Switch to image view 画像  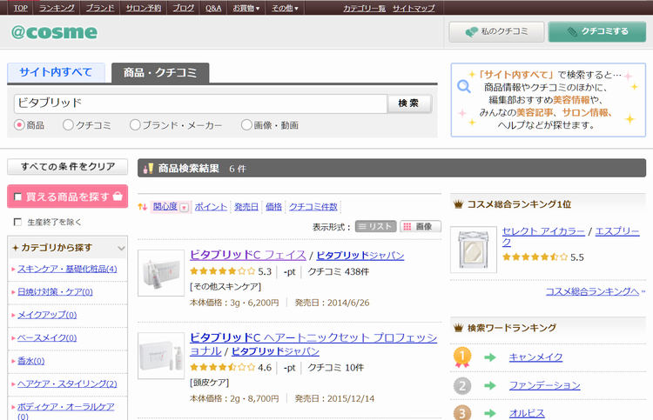[x=420, y=227]
